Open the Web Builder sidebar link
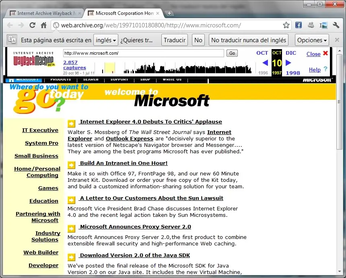Screen dimensions: 346x278 tap(41, 252)
